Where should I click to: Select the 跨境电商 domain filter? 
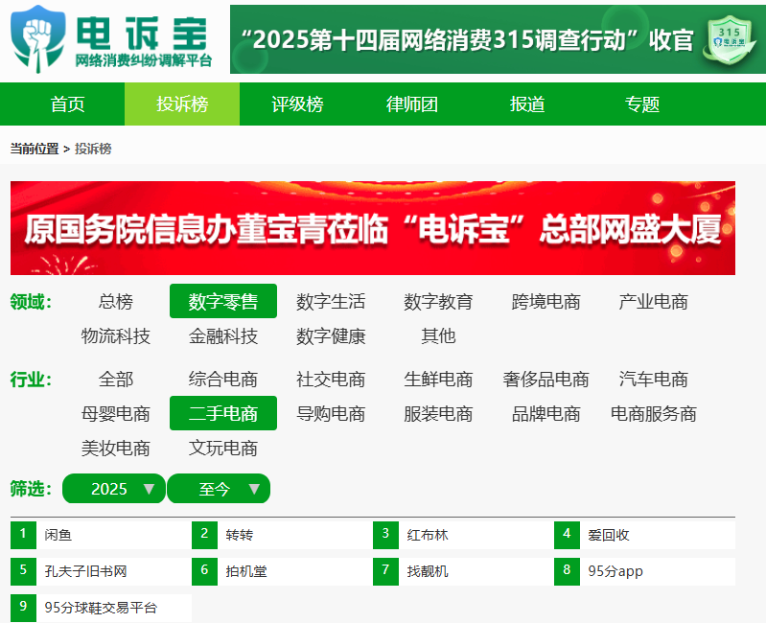coord(545,301)
